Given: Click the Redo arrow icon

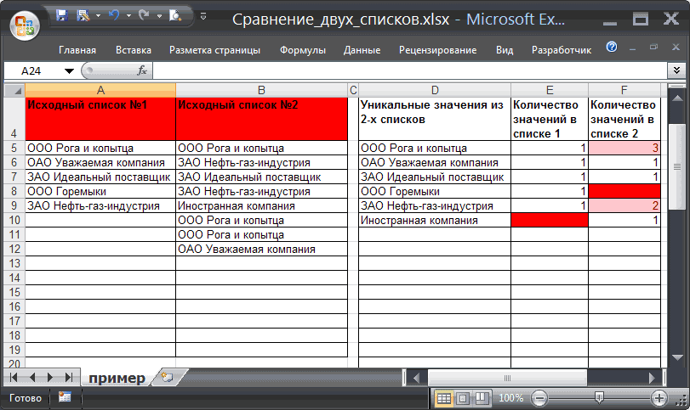Looking at the screenshot, I should click(143, 15).
